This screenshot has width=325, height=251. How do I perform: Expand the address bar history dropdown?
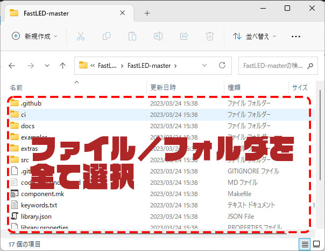(204, 65)
